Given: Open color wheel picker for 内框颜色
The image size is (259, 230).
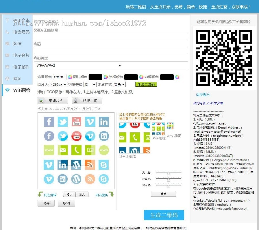Looking at the screenshot, I should (177, 77).
